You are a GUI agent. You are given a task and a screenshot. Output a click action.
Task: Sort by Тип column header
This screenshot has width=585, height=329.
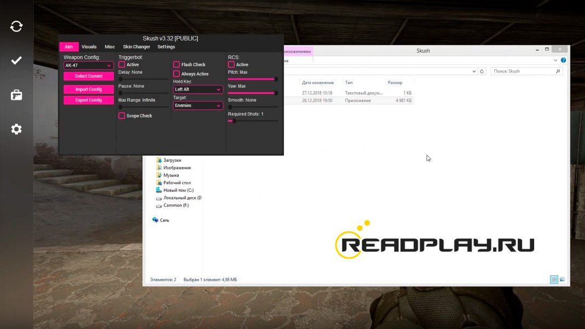click(x=349, y=83)
